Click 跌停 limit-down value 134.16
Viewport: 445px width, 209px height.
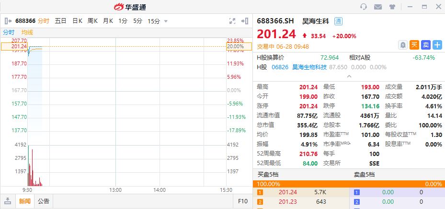(370, 106)
